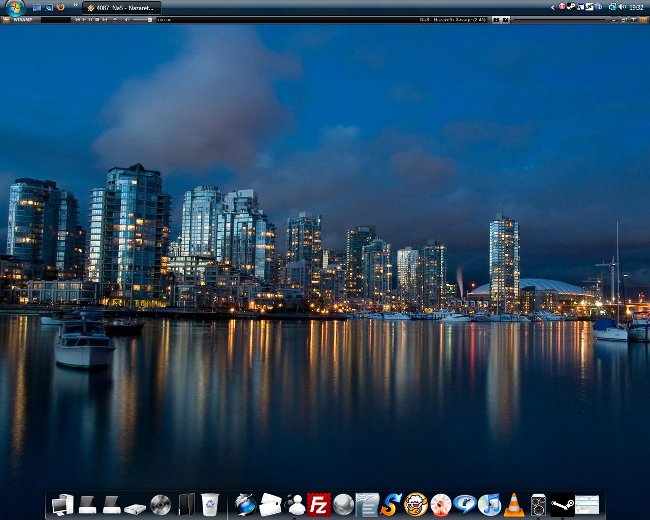This screenshot has width=650, height=520.
Task: Open the Recycle Bin in the dock
Action: coord(210,505)
